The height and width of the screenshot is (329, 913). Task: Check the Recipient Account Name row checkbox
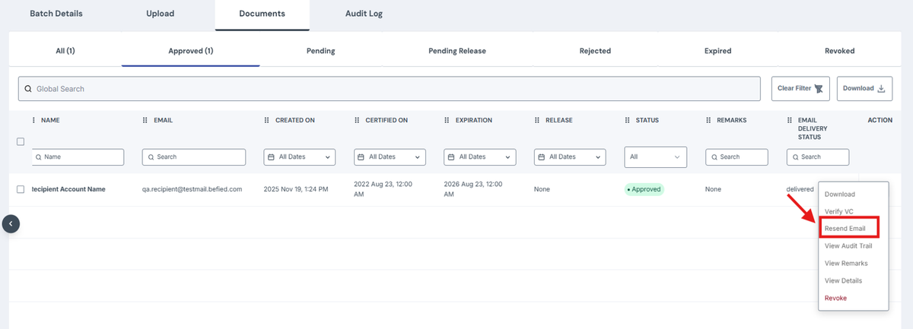pos(21,189)
